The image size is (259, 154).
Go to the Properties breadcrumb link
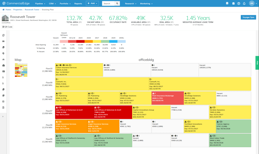pos(18,10)
